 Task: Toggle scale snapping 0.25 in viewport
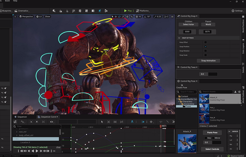click(157, 17)
